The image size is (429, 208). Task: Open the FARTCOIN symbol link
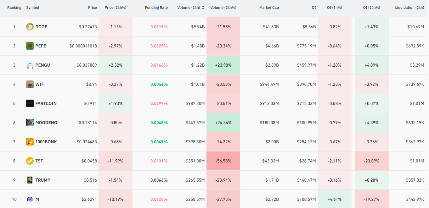46,103
